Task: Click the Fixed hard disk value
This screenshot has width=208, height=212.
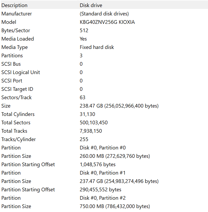Action: point(97,47)
